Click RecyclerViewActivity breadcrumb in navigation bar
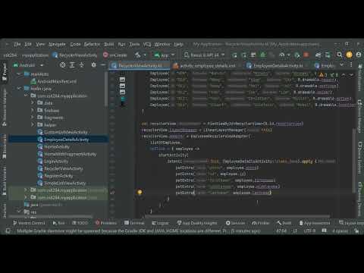Image resolution: width=364 pixels, height=273 pixels. click(75, 55)
